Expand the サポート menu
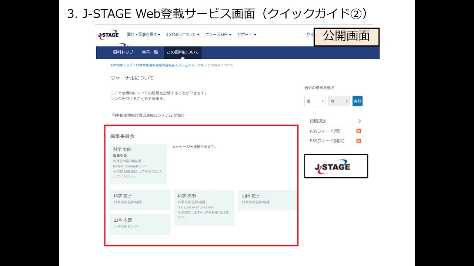This screenshot has height=266, width=474. 247,35
